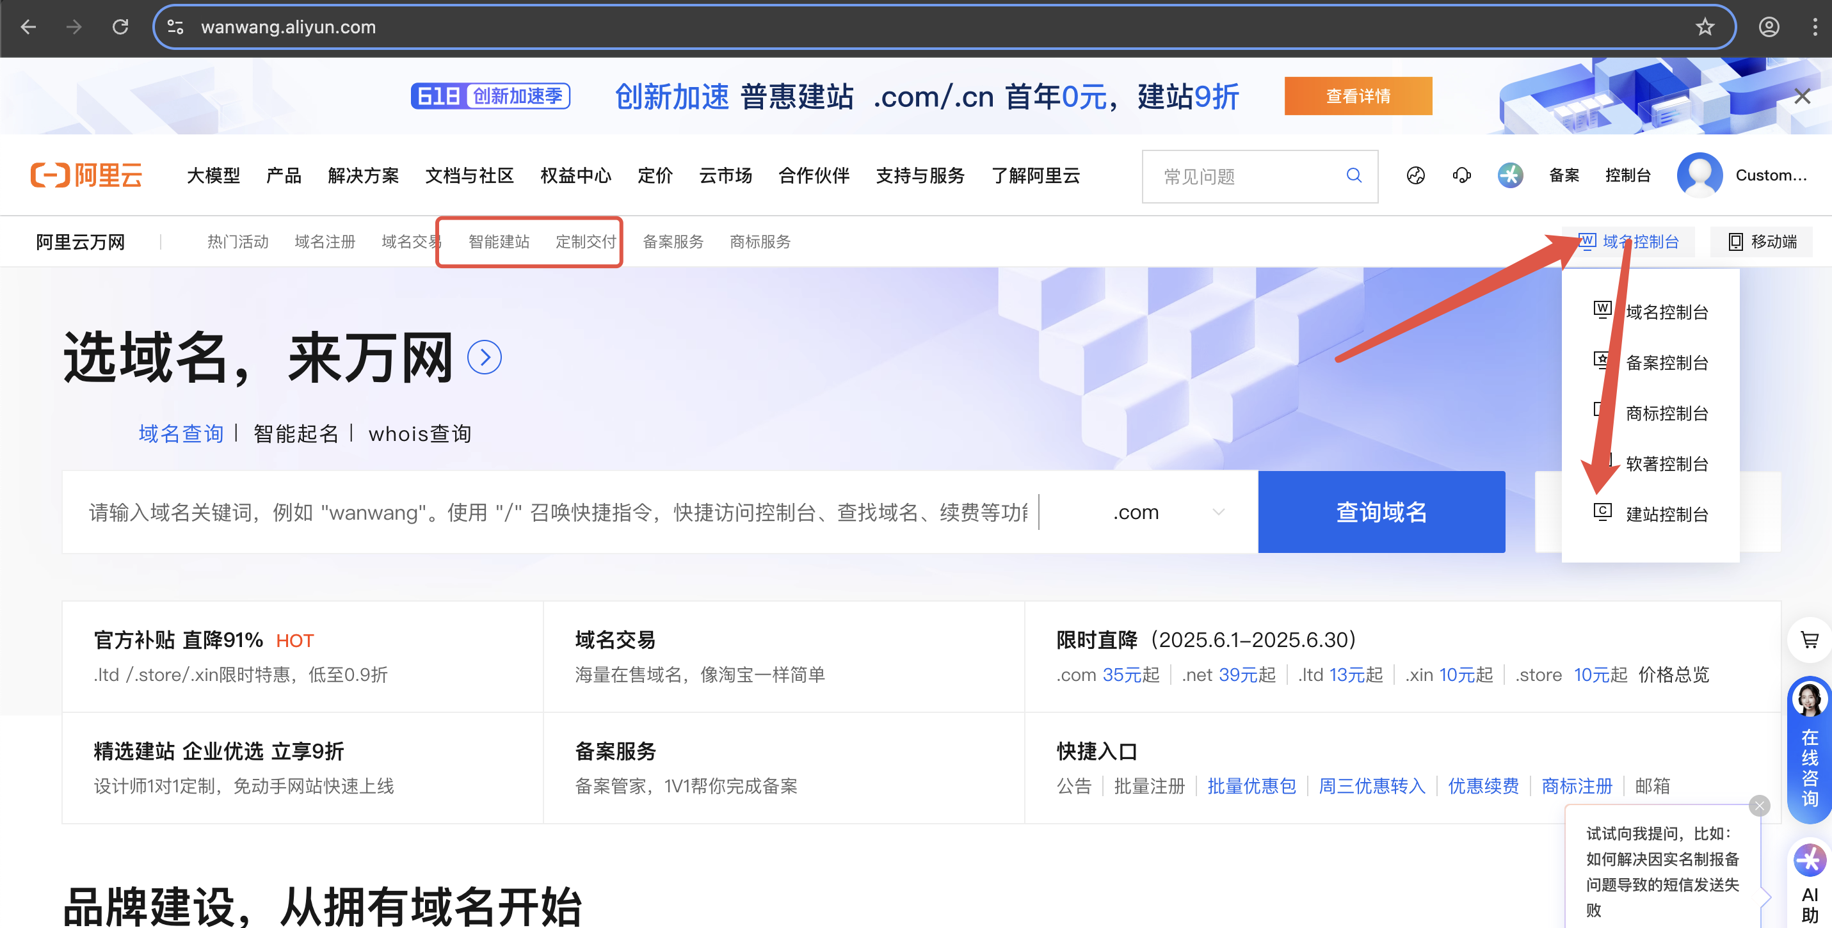Select the 智能起名 tab

tap(296, 434)
